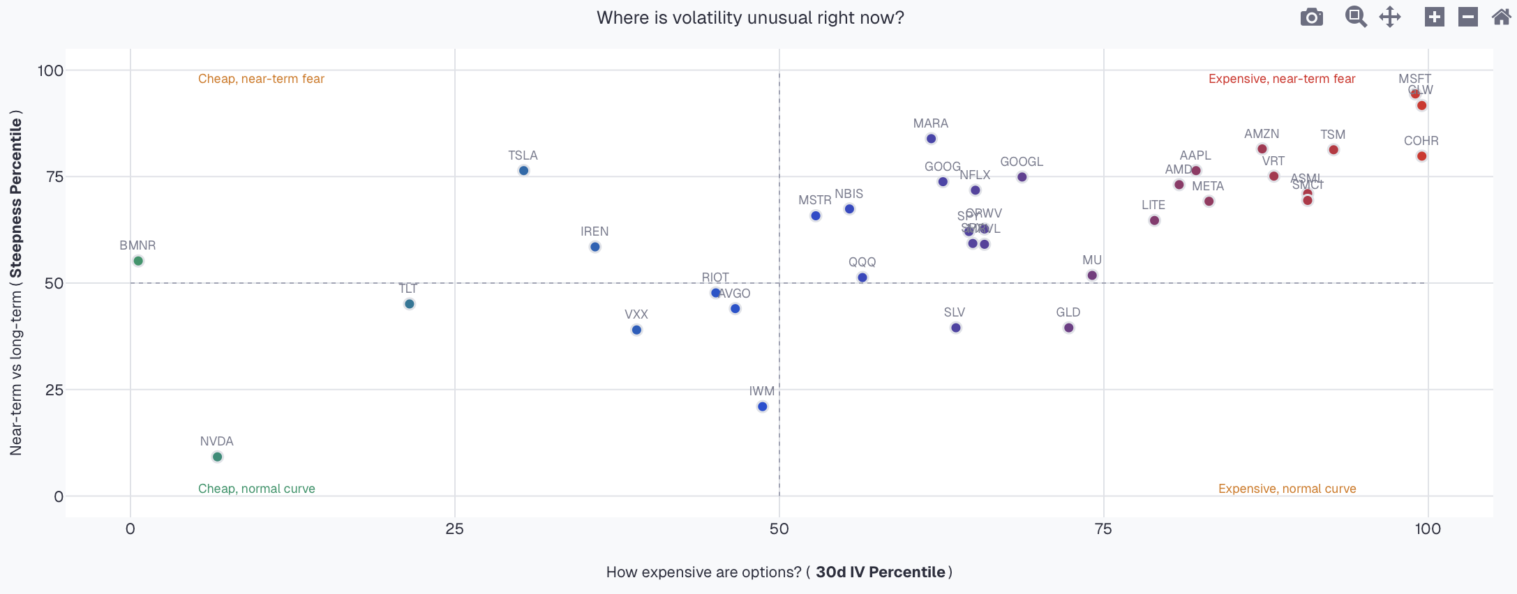1517x594 pixels.
Task: Click the NVDA marker in the lower left
Action: (x=217, y=457)
